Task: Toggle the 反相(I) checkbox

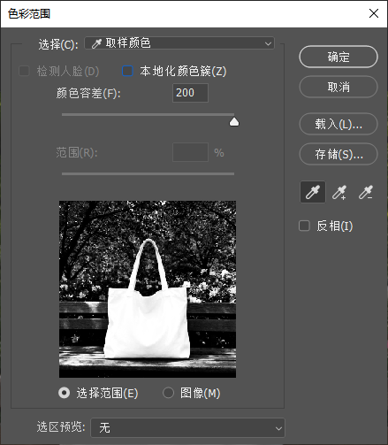Action: pos(304,226)
